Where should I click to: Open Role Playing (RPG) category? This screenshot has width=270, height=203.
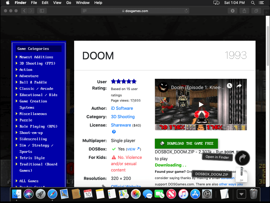tap(38, 126)
